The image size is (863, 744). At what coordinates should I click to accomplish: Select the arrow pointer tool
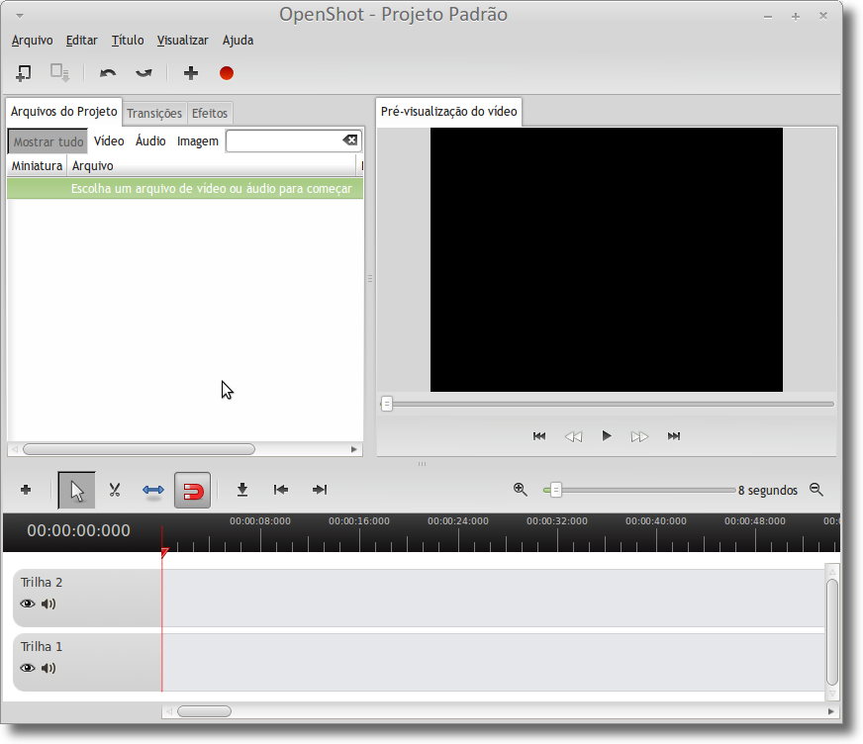(76, 491)
